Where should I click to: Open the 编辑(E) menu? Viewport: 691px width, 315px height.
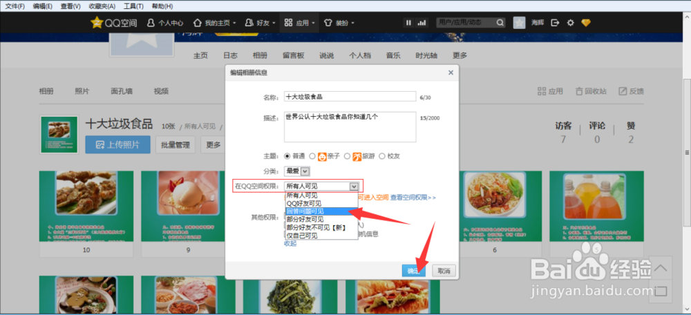[x=42, y=6]
